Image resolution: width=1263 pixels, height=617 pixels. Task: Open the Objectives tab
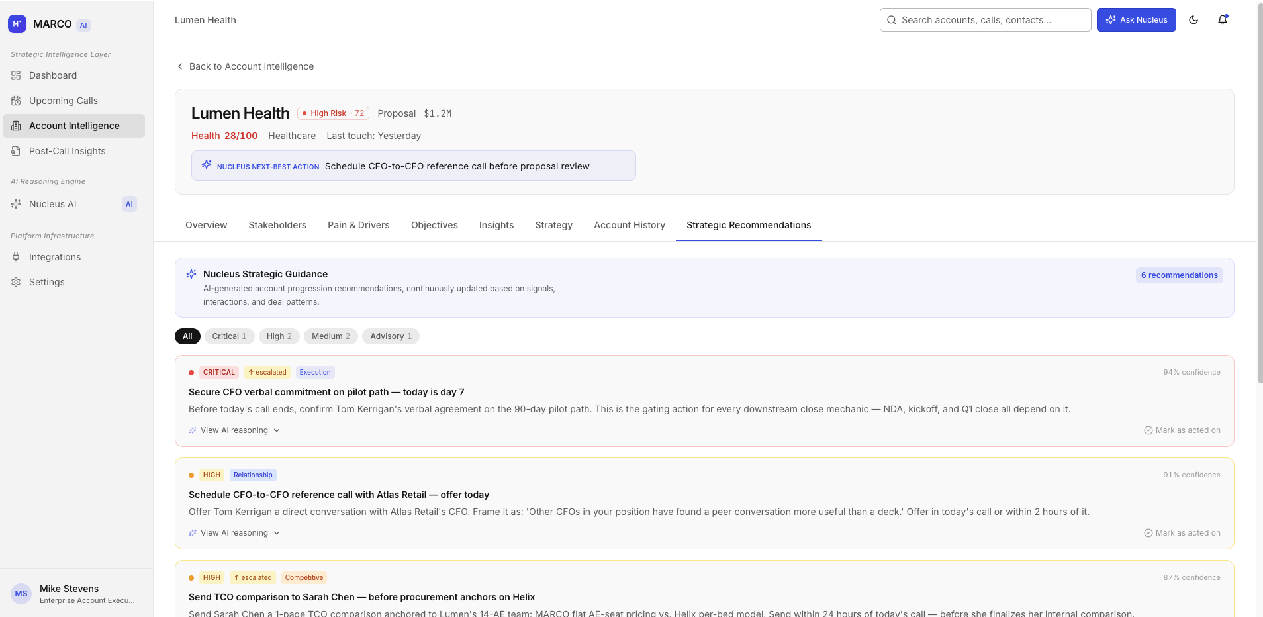434,225
